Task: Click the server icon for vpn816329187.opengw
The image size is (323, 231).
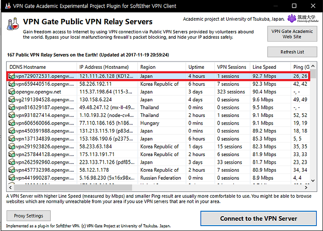Action: point(12,107)
